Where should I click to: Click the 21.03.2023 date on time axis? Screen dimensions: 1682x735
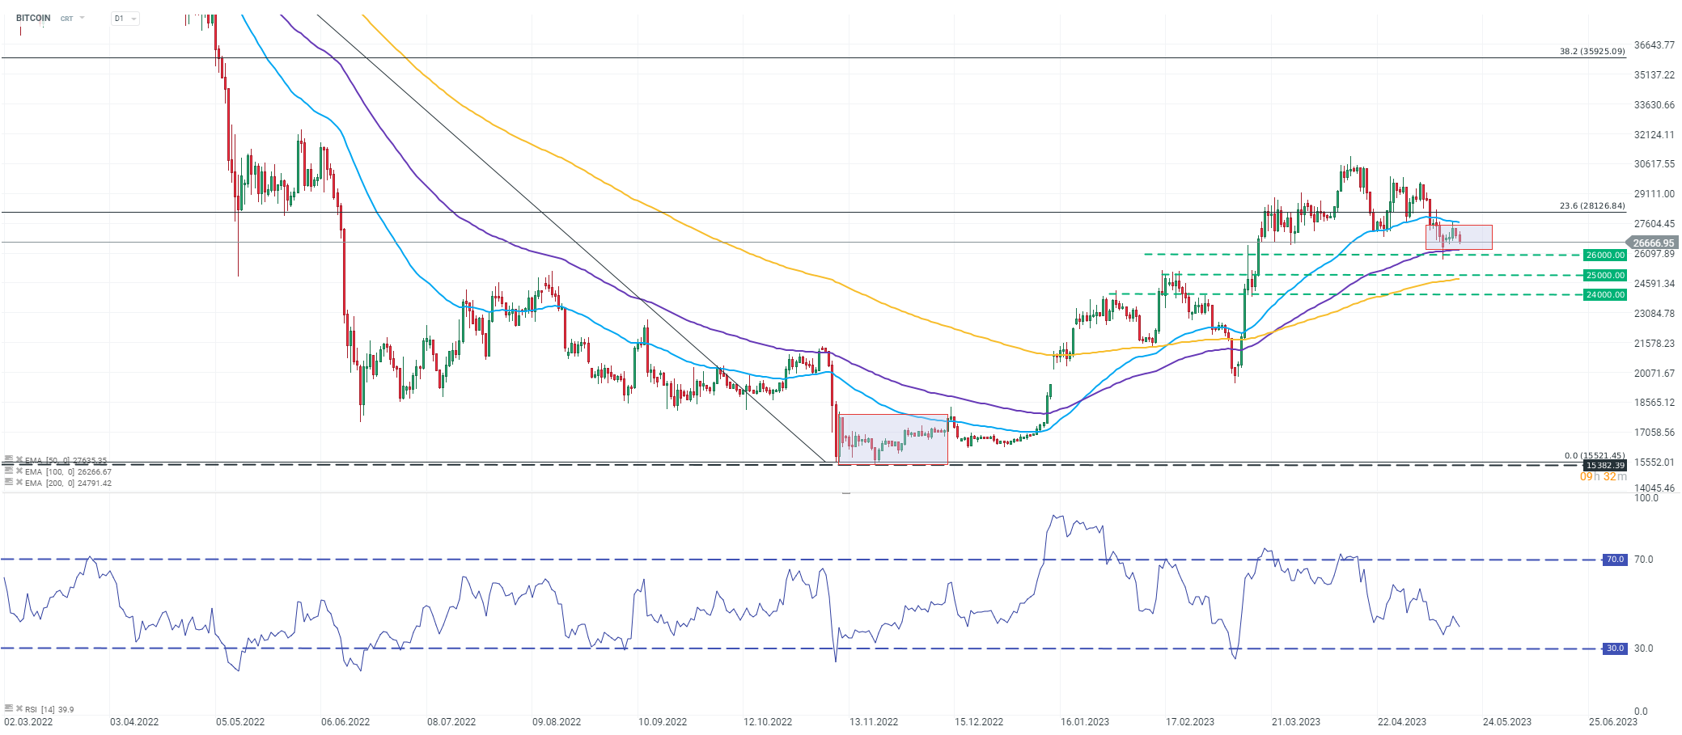coord(1295,721)
